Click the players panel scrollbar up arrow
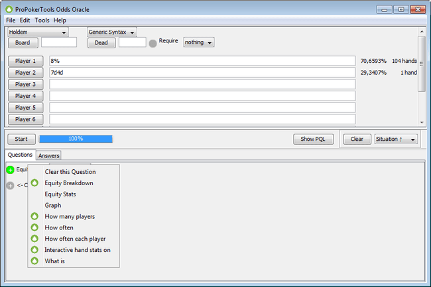Viewport: 431px width, 287px height. pyautogui.click(x=422, y=32)
